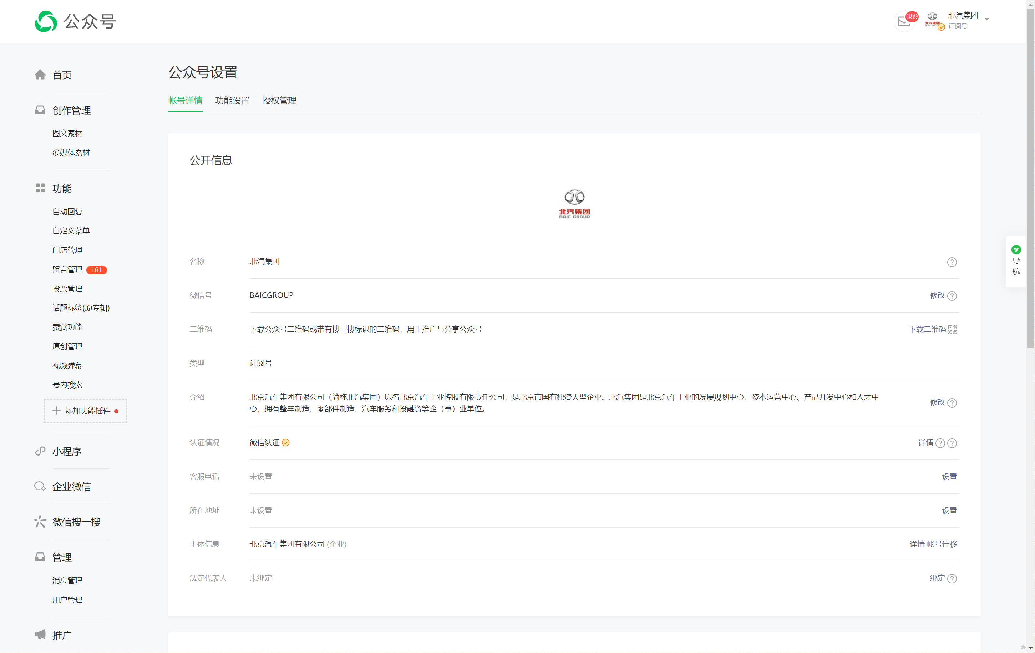Click the 推广 megaphone icon
Image resolution: width=1035 pixels, height=653 pixels.
[x=40, y=634]
